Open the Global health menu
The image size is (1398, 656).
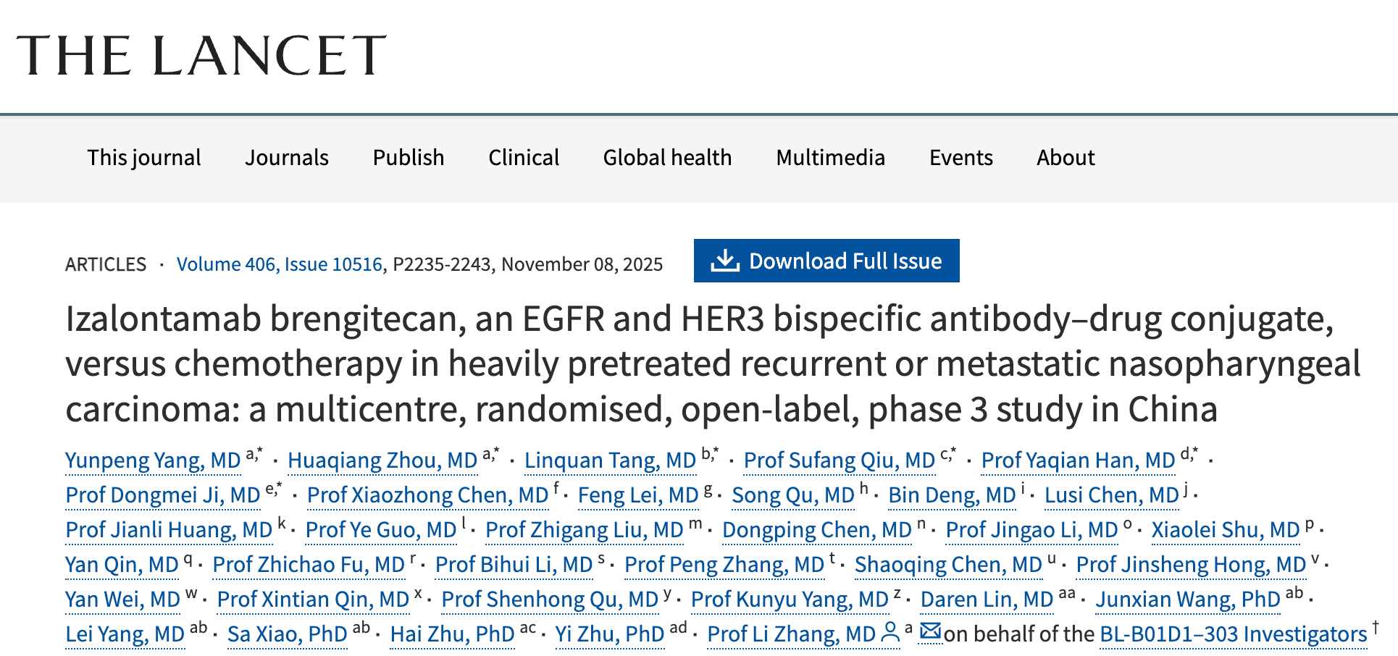point(667,158)
